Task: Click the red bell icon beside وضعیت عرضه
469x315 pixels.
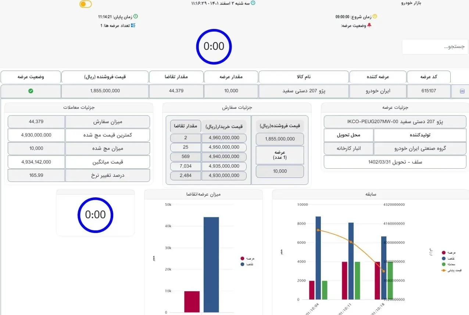Action: 369,25
